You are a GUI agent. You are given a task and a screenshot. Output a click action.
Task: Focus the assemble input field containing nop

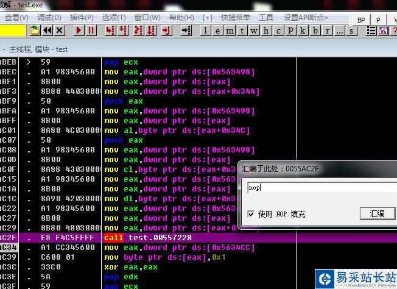(x=321, y=188)
